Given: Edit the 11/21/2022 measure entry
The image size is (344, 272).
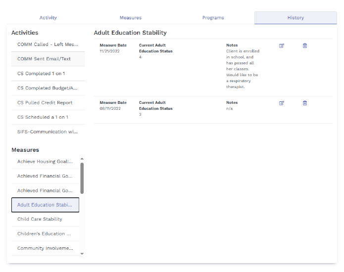Looking at the screenshot, I should (282, 46).
